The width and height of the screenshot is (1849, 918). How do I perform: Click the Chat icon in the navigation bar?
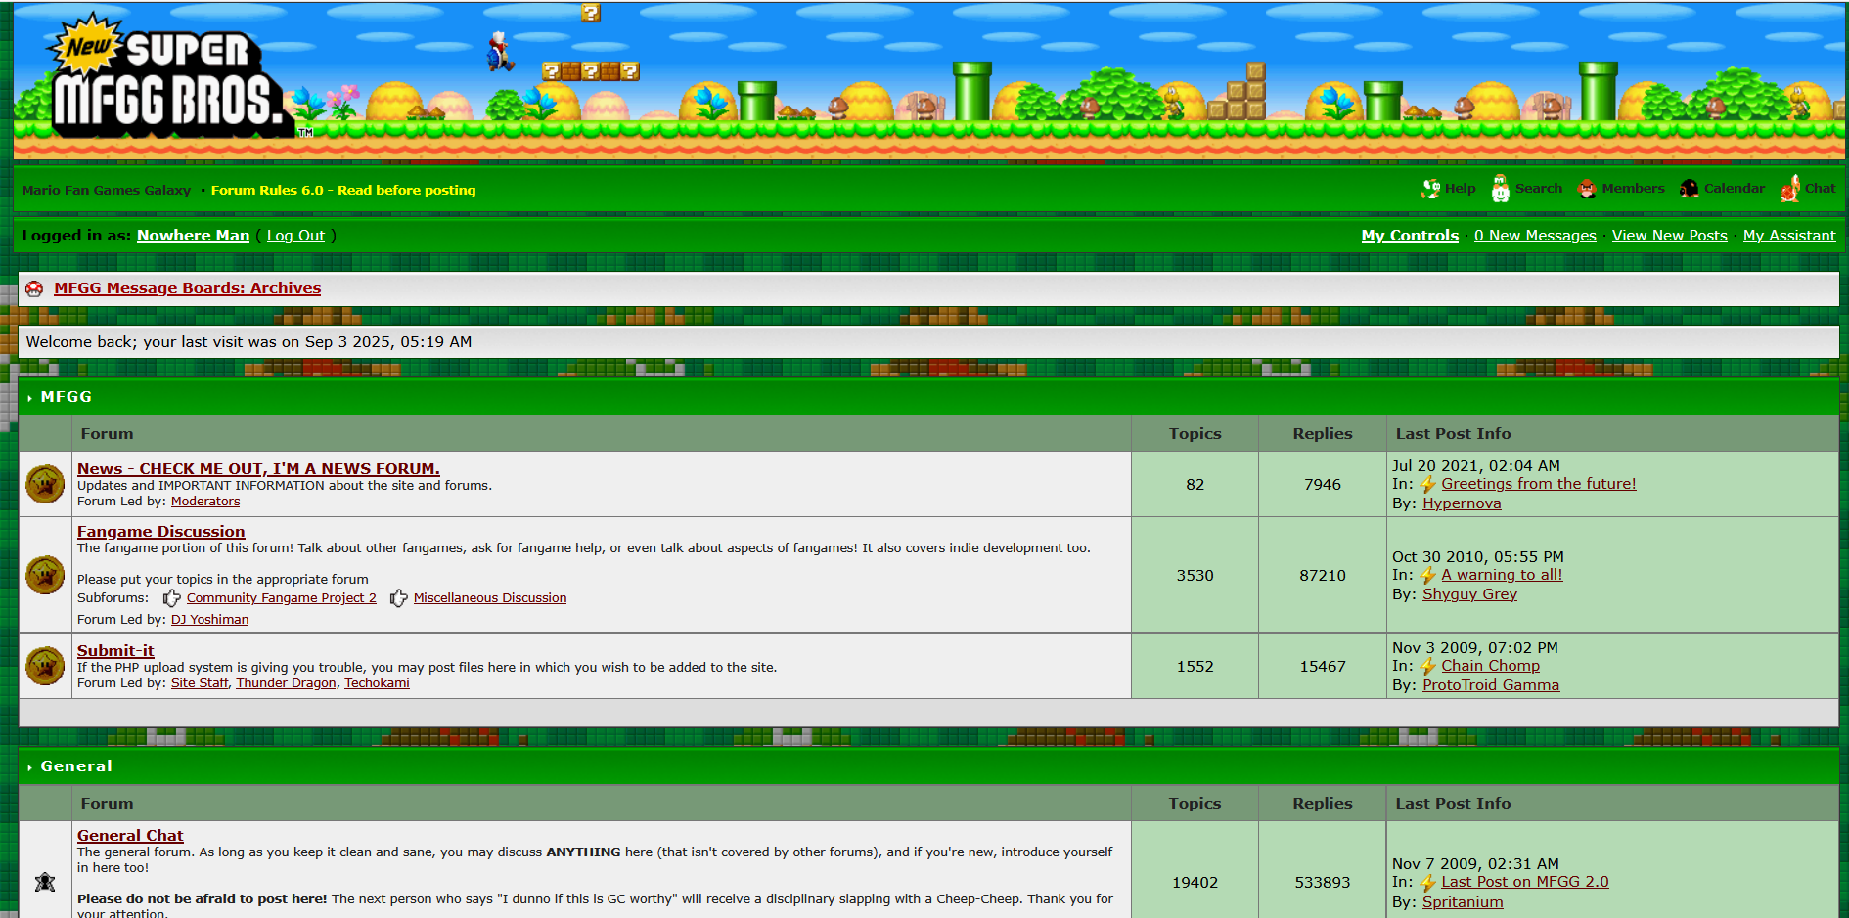click(1790, 189)
